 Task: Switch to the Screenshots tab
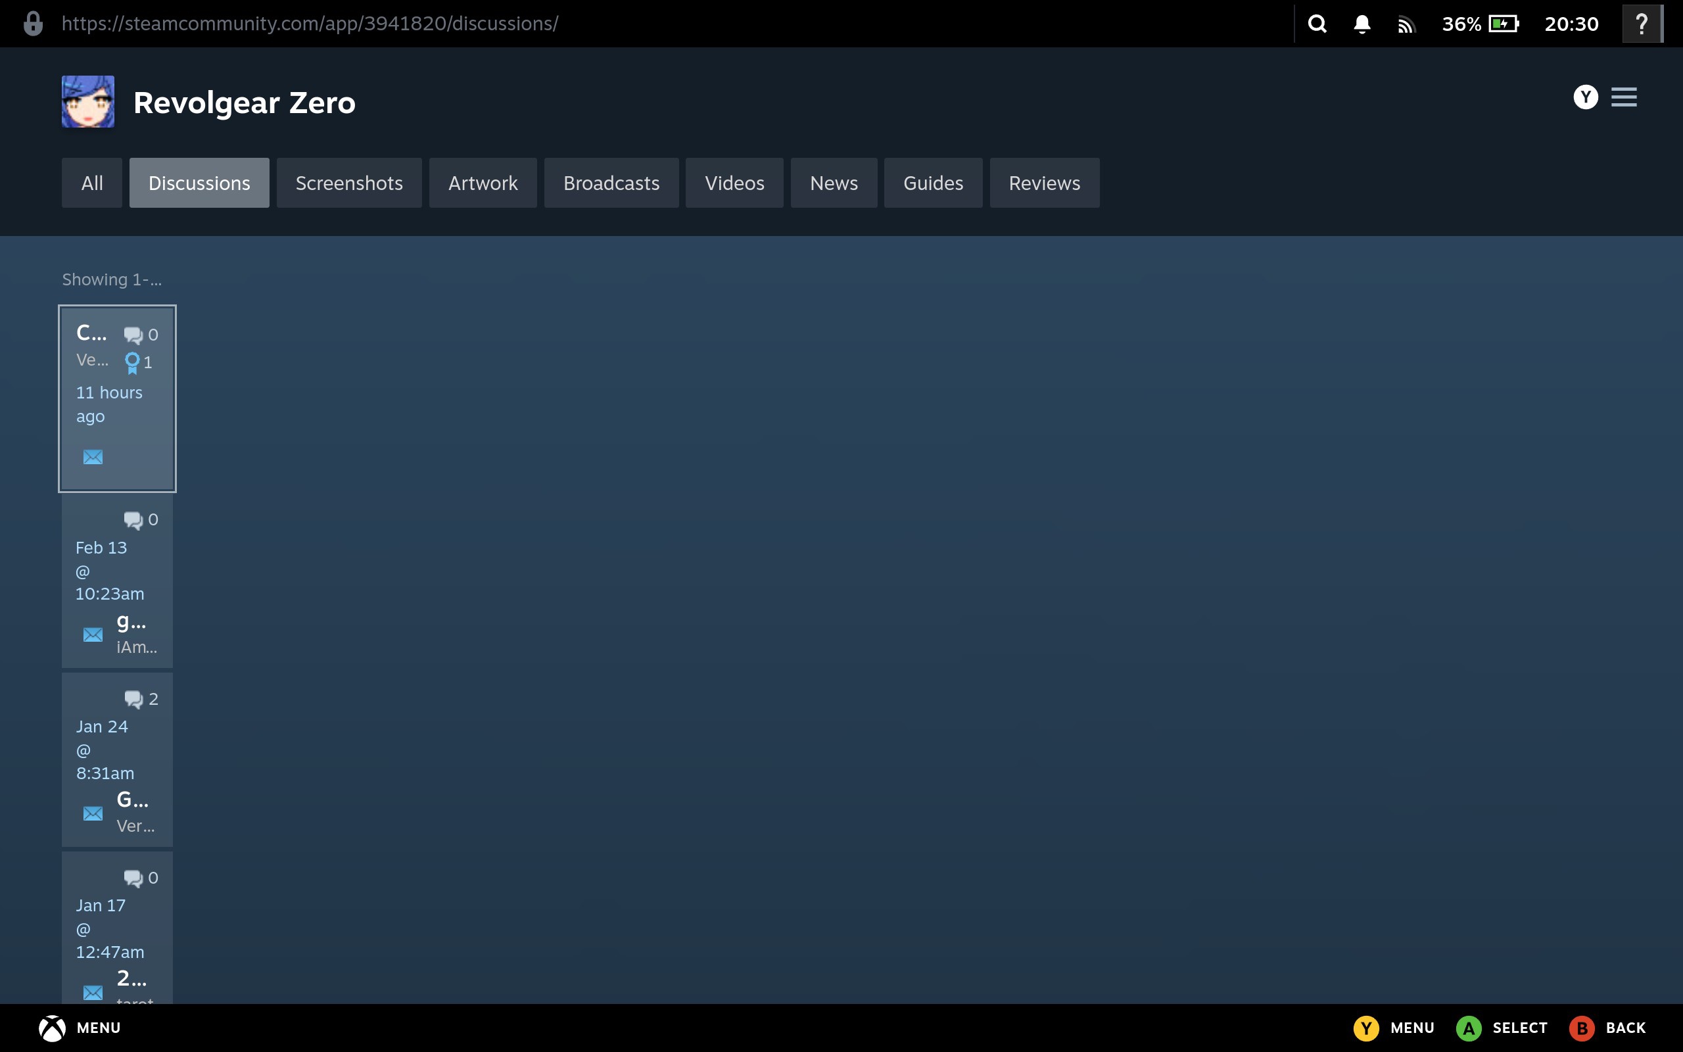[x=348, y=183]
